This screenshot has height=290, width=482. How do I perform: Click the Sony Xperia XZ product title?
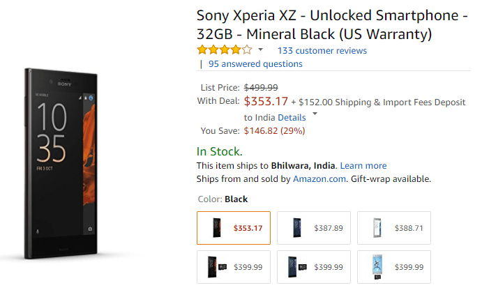point(331,24)
